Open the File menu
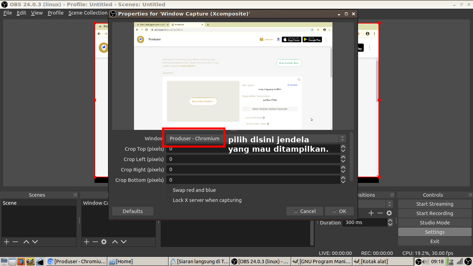 coord(8,13)
